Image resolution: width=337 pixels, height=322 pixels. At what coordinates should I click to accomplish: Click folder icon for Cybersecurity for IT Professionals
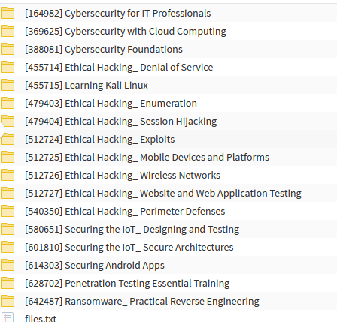tap(8, 13)
